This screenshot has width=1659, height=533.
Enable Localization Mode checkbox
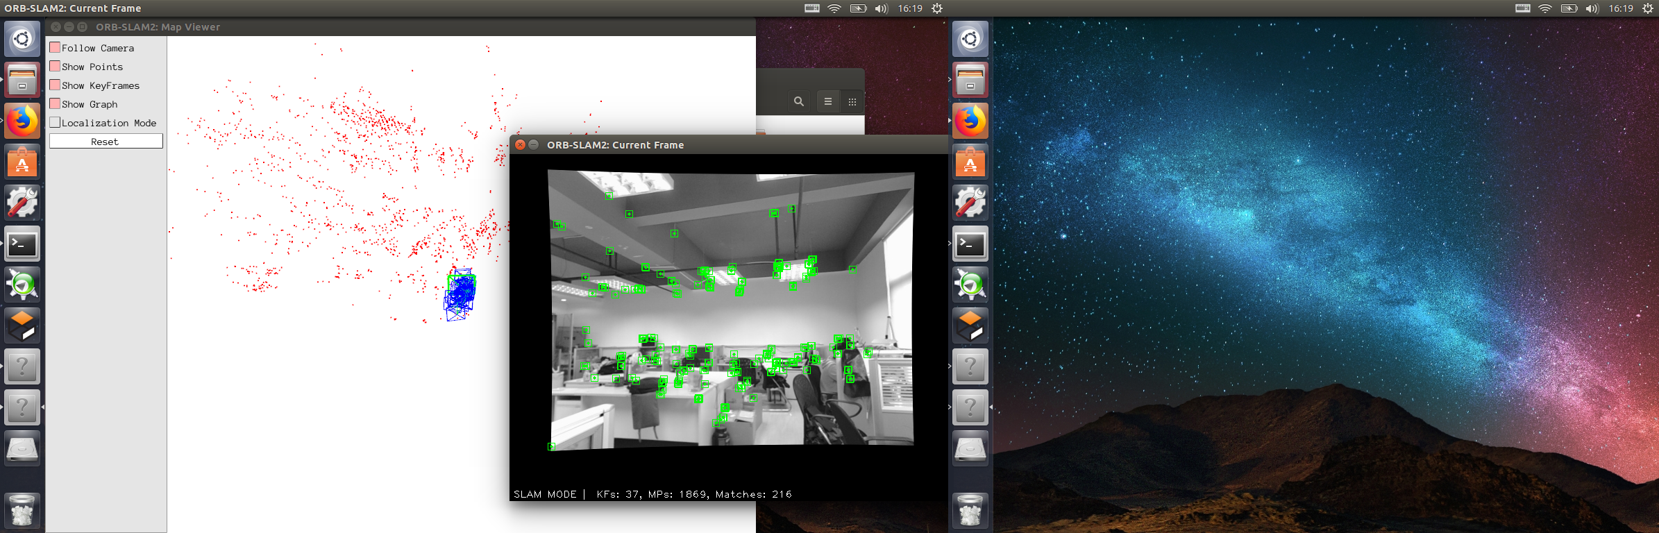[55, 122]
